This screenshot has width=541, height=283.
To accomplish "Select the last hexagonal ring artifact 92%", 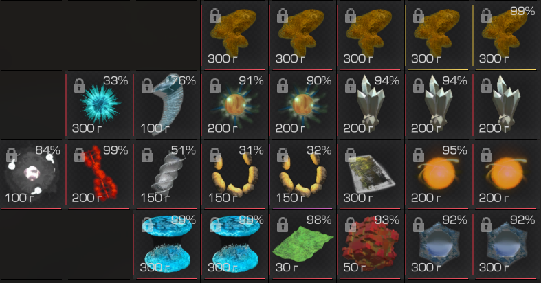I will click(506, 244).
